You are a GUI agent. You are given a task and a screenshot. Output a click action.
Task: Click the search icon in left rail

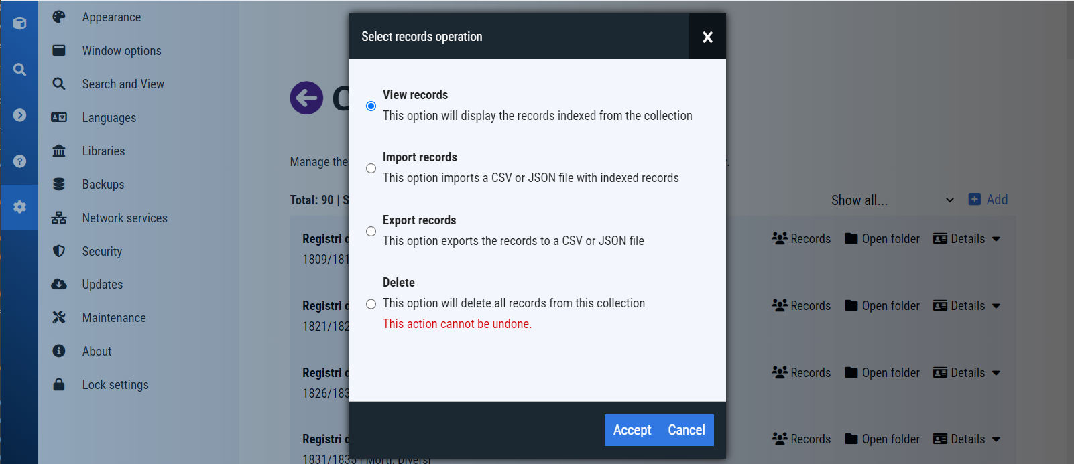(x=19, y=70)
